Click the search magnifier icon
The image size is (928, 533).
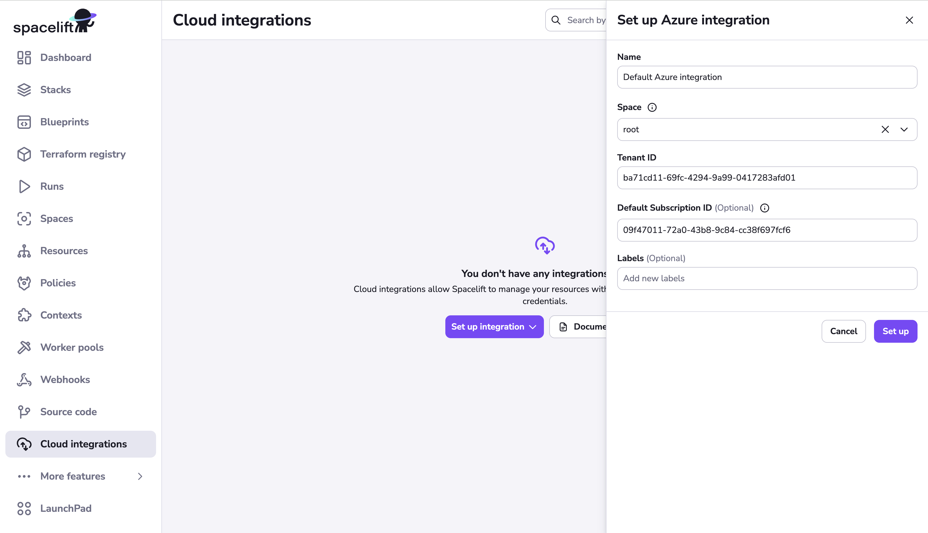coord(556,20)
